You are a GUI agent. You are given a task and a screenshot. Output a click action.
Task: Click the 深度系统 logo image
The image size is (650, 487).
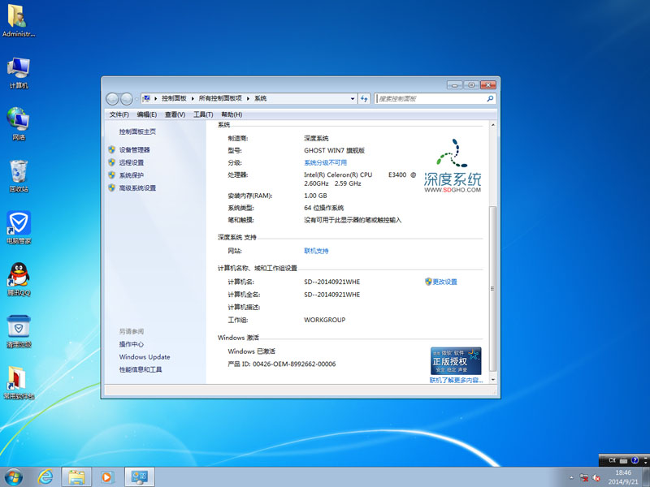point(453,166)
